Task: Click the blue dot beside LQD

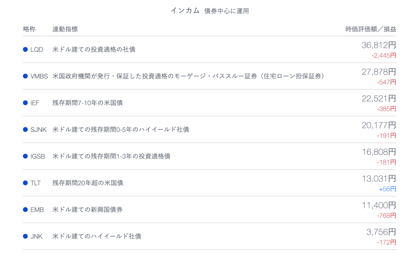Action: [25, 49]
